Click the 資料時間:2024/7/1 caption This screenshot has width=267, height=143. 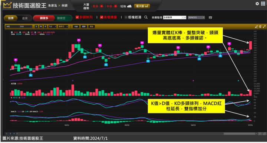(x=90, y=139)
